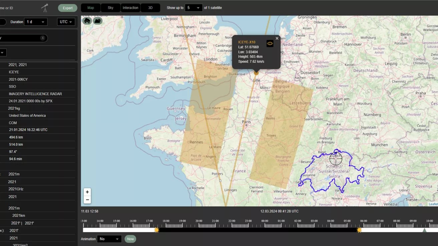Click the Lat: 51.07669 line in popup
438x246 pixels.
(248, 47)
